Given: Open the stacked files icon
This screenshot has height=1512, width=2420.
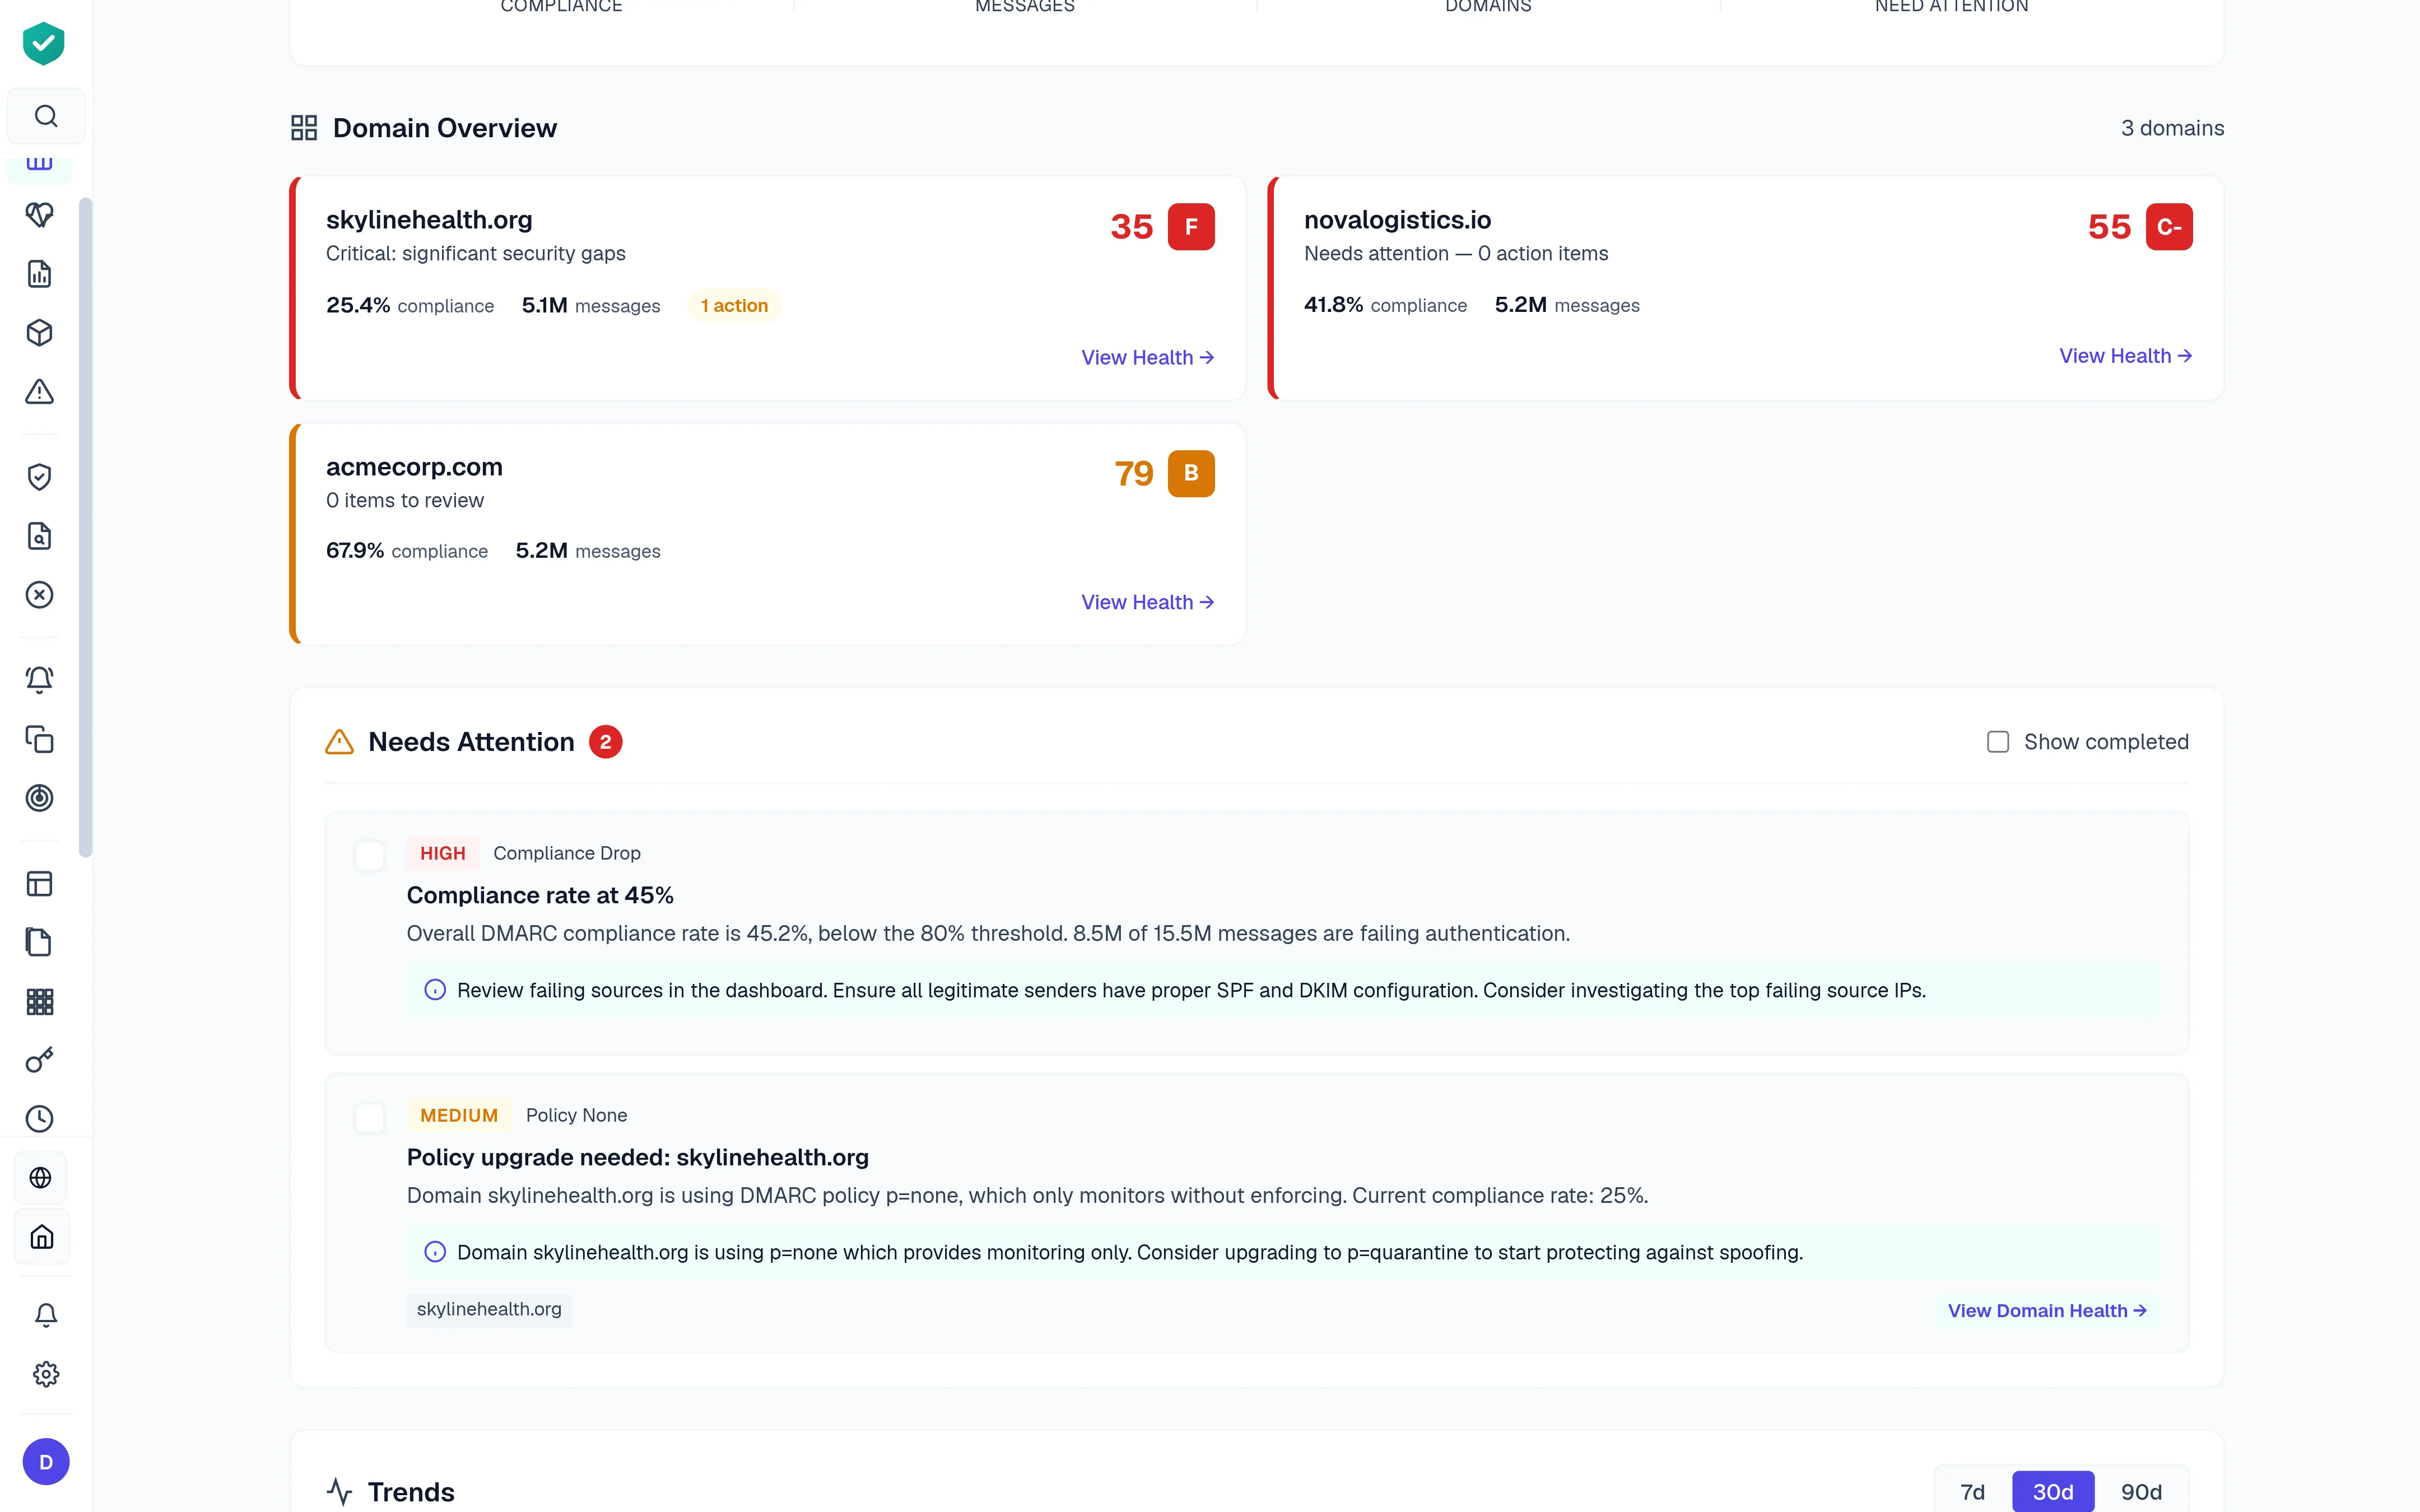Looking at the screenshot, I should tap(39, 942).
